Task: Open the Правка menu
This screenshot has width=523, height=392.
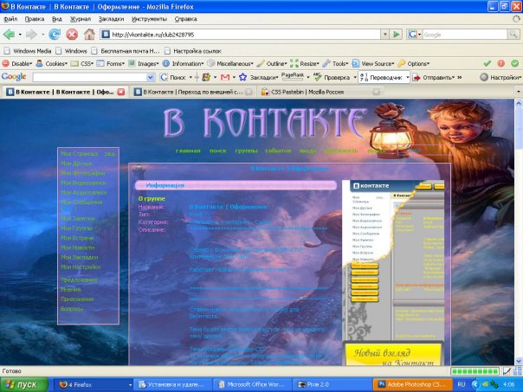Action: (x=35, y=19)
